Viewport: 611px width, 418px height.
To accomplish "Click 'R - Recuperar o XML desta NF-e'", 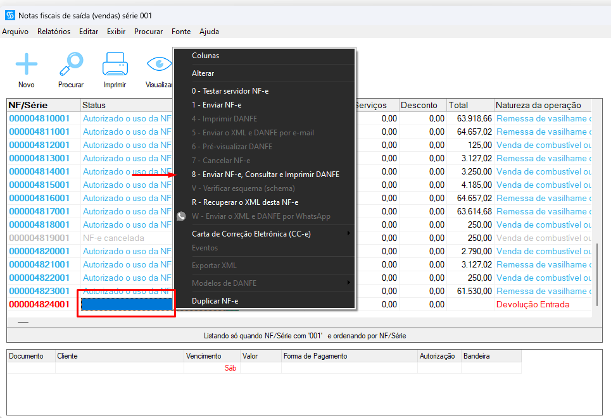I will 245,202.
